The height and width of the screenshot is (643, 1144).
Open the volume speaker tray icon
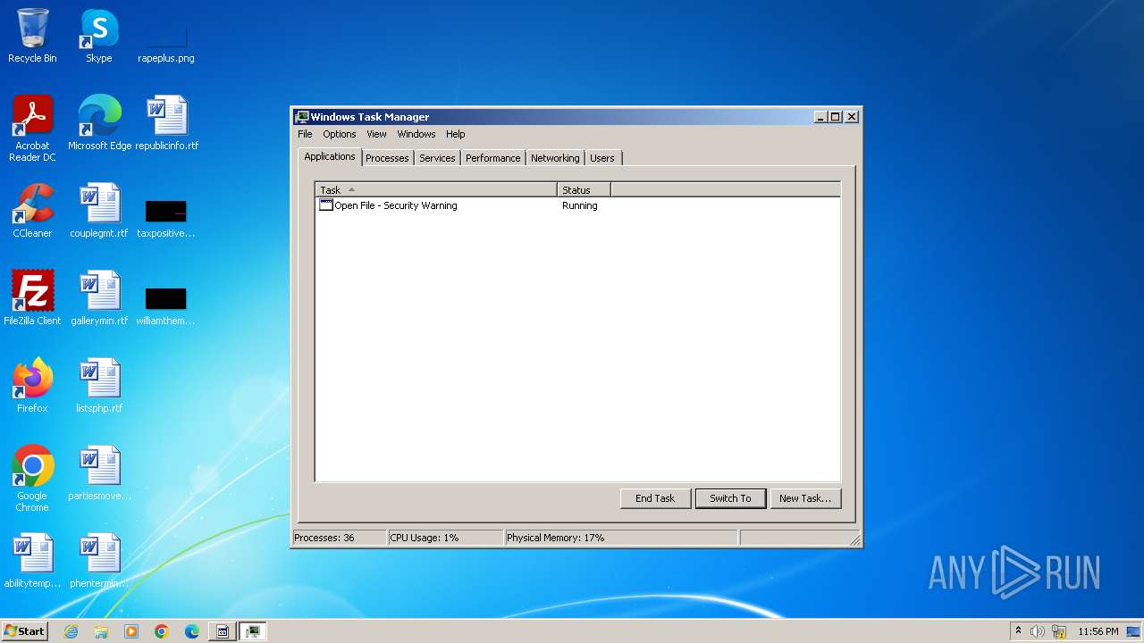coord(1038,631)
